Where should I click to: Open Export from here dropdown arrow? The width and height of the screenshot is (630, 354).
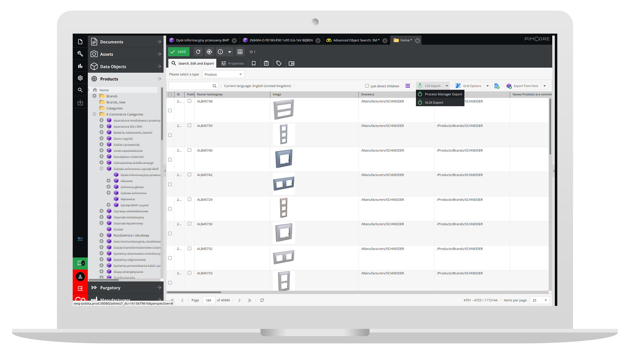[544, 86]
